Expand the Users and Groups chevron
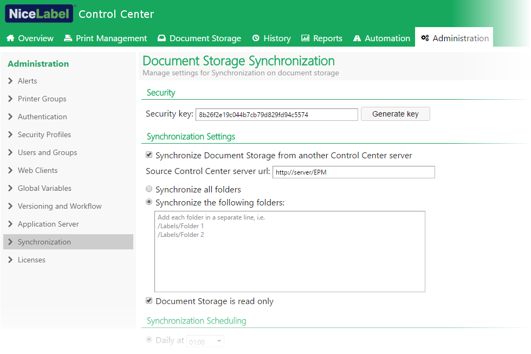Image resolution: width=531 pixels, height=354 pixels. (x=10, y=152)
